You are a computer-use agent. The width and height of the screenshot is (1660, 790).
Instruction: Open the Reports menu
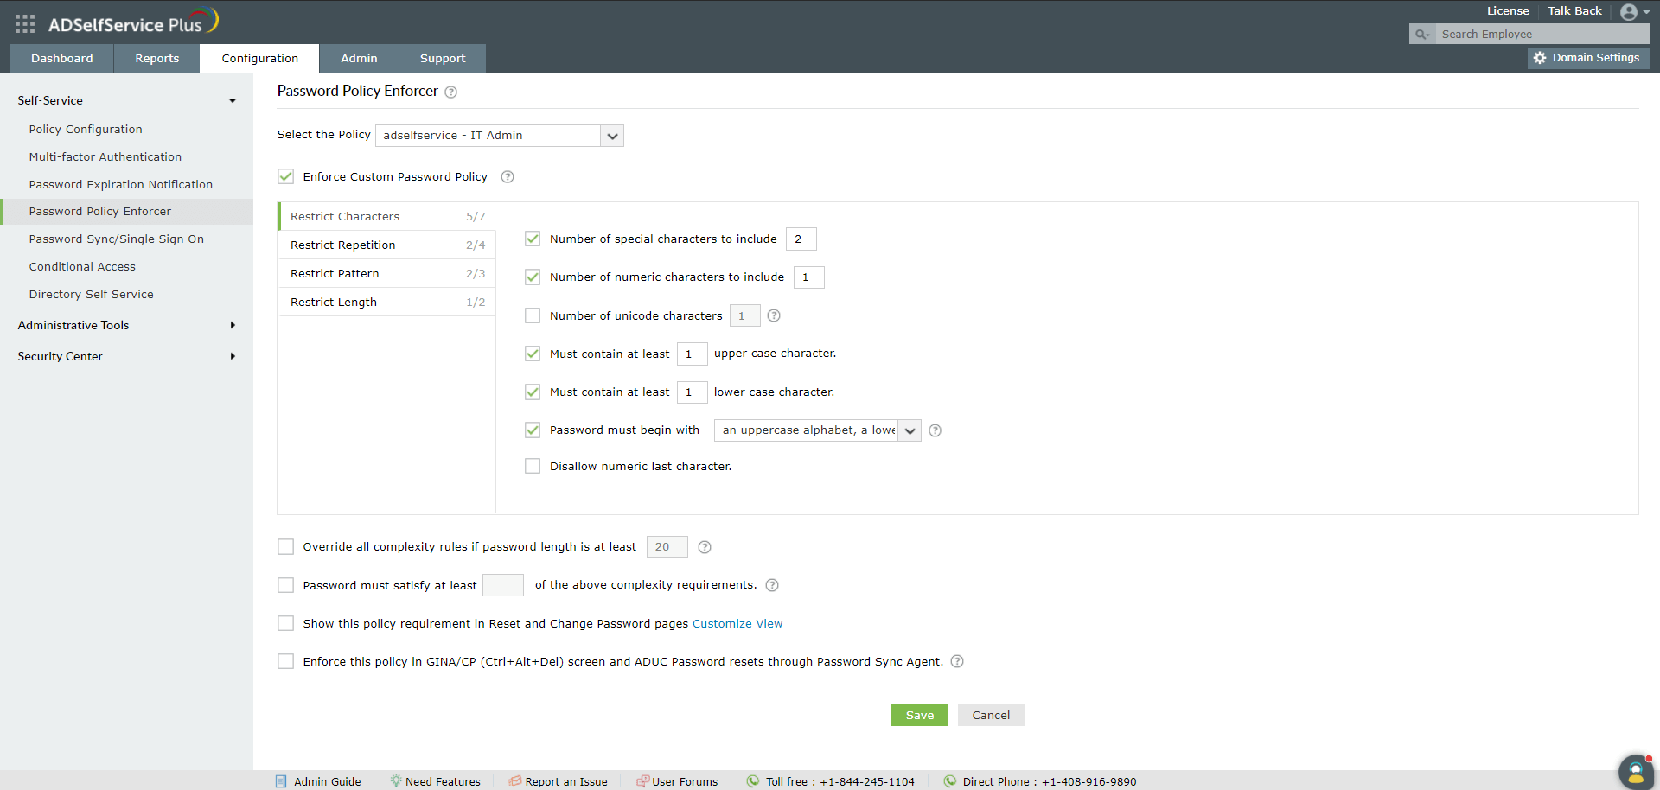156,58
